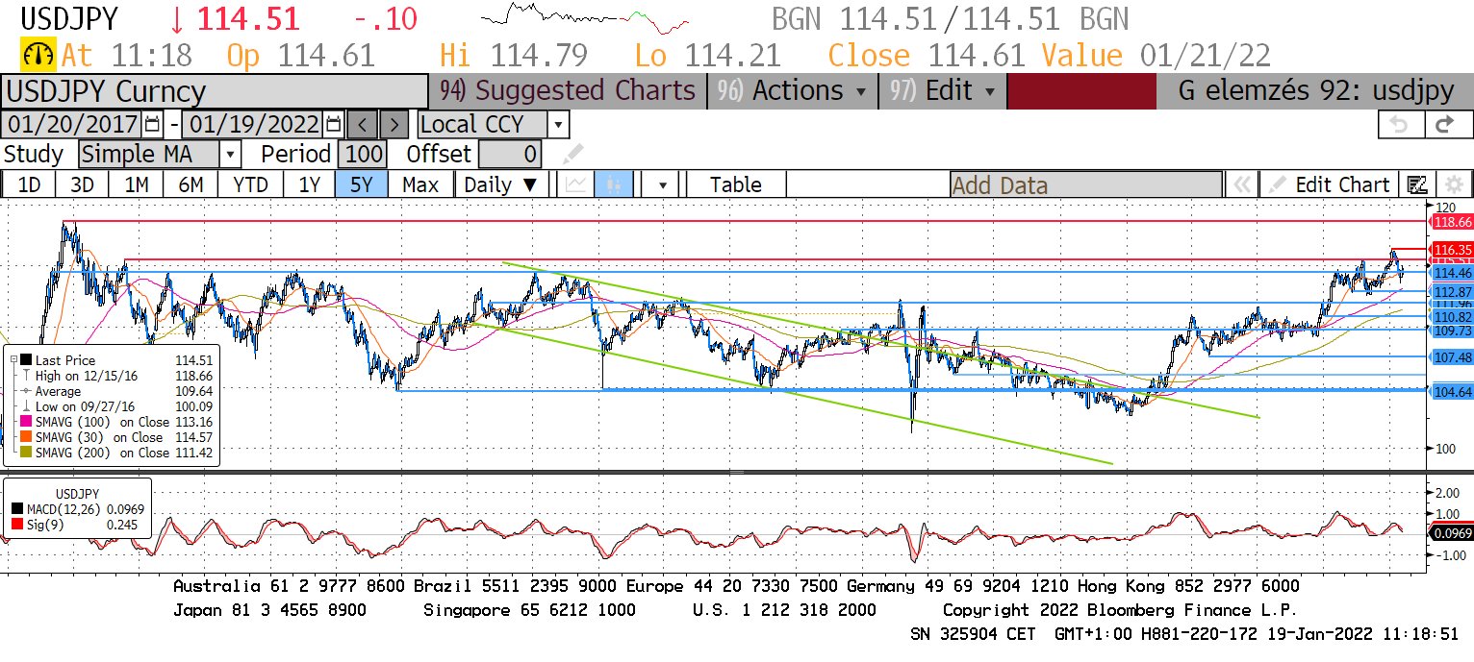Click the Low on 09/27/16 legend row
Screen dimensions: 1474x662
116,406
